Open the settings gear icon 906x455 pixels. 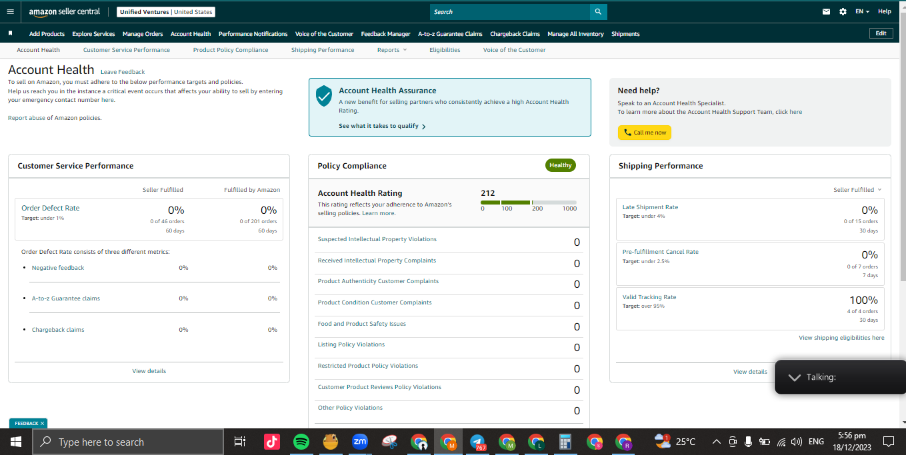(x=843, y=11)
